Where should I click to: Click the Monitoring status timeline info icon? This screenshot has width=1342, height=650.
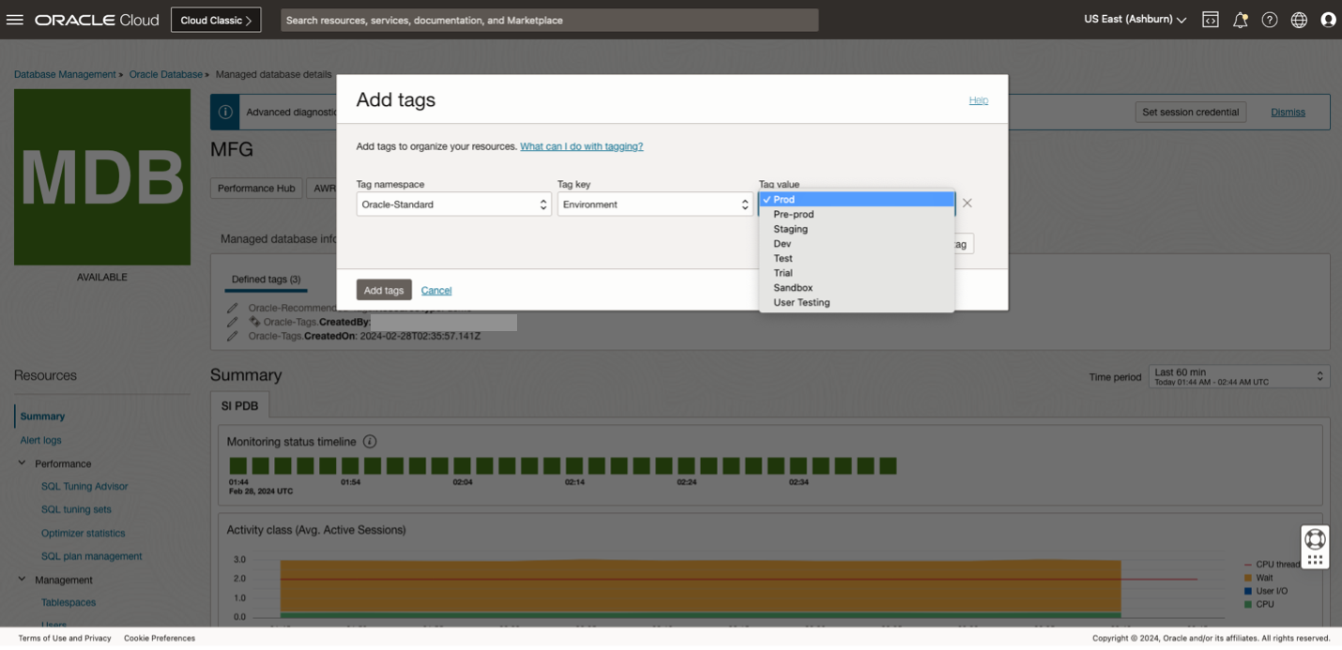pos(370,442)
